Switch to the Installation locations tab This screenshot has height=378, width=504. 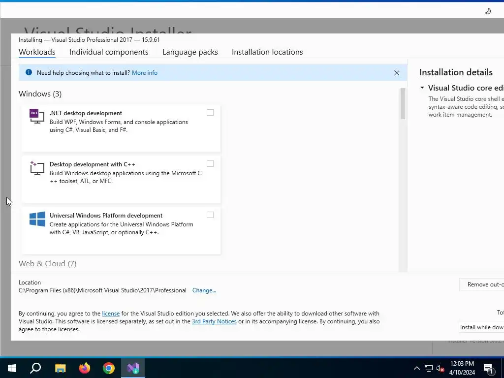[x=267, y=52]
